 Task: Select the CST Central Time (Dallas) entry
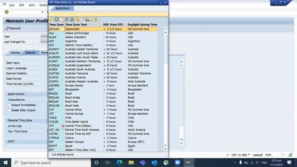coord(103,126)
